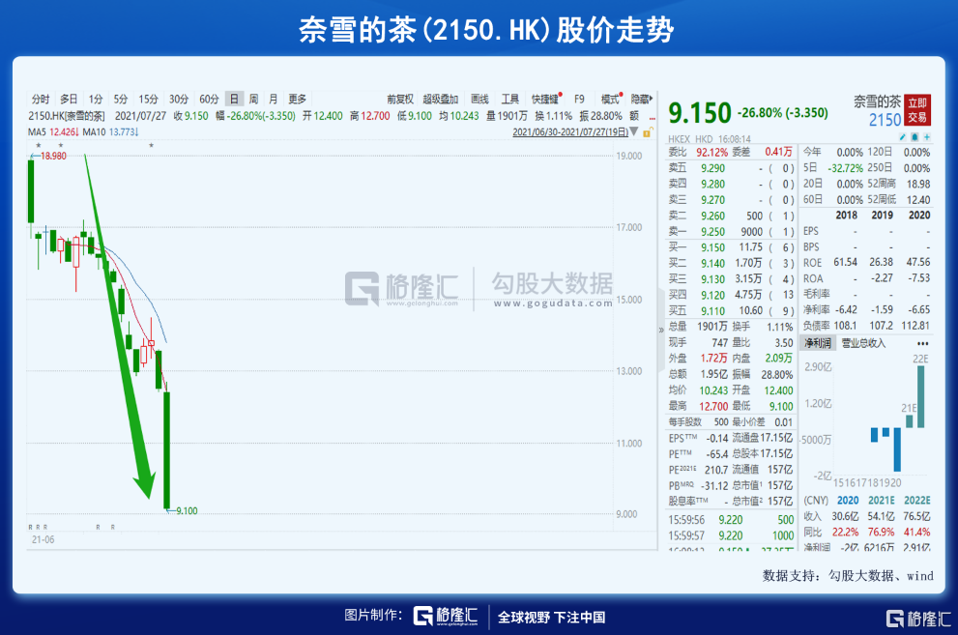Open 超级叠加 overlay tool
Screen dimensions: 958x635
[x=440, y=99]
